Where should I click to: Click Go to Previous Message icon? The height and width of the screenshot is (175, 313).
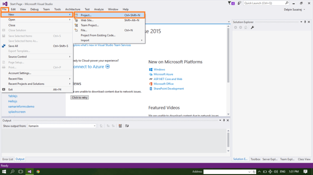point(108,126)
